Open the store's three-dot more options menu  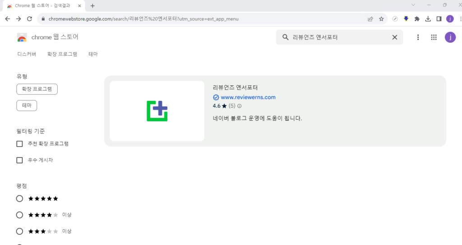point(418,37)
